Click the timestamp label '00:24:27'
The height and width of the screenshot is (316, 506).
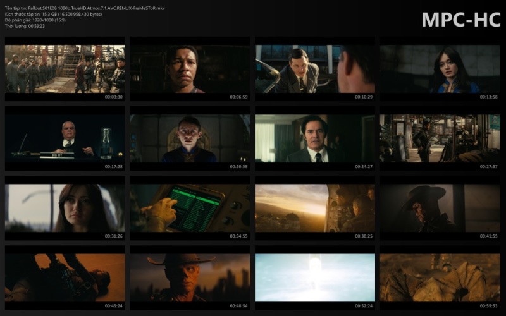coord(364,167)
